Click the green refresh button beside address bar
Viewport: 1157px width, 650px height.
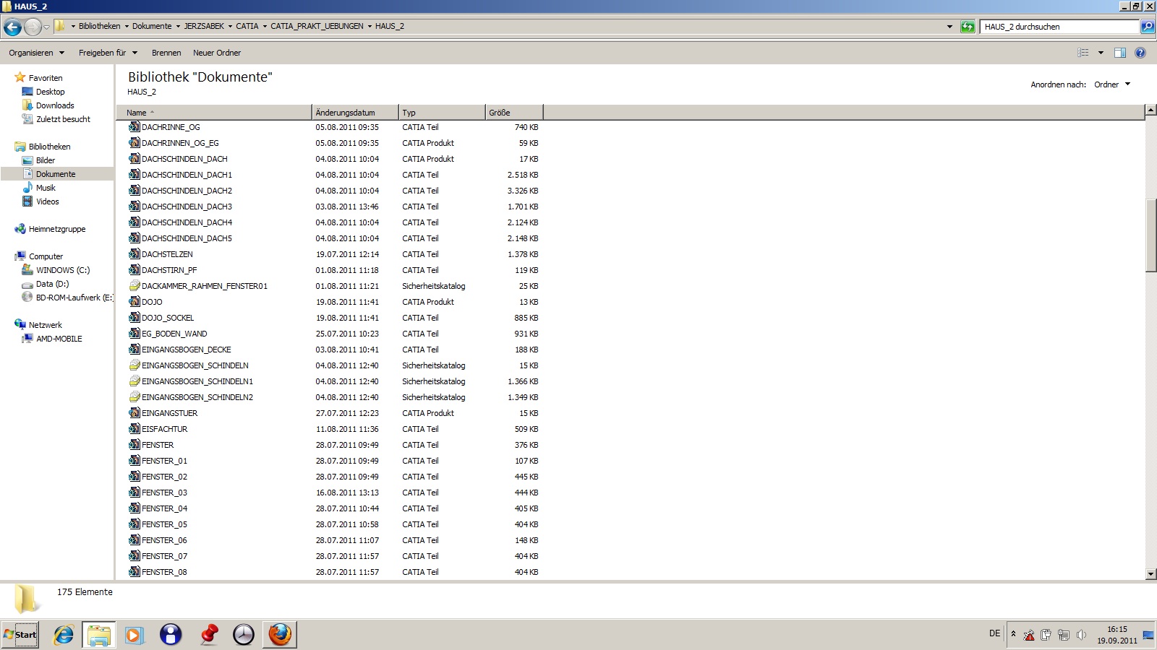pos(968,27)
